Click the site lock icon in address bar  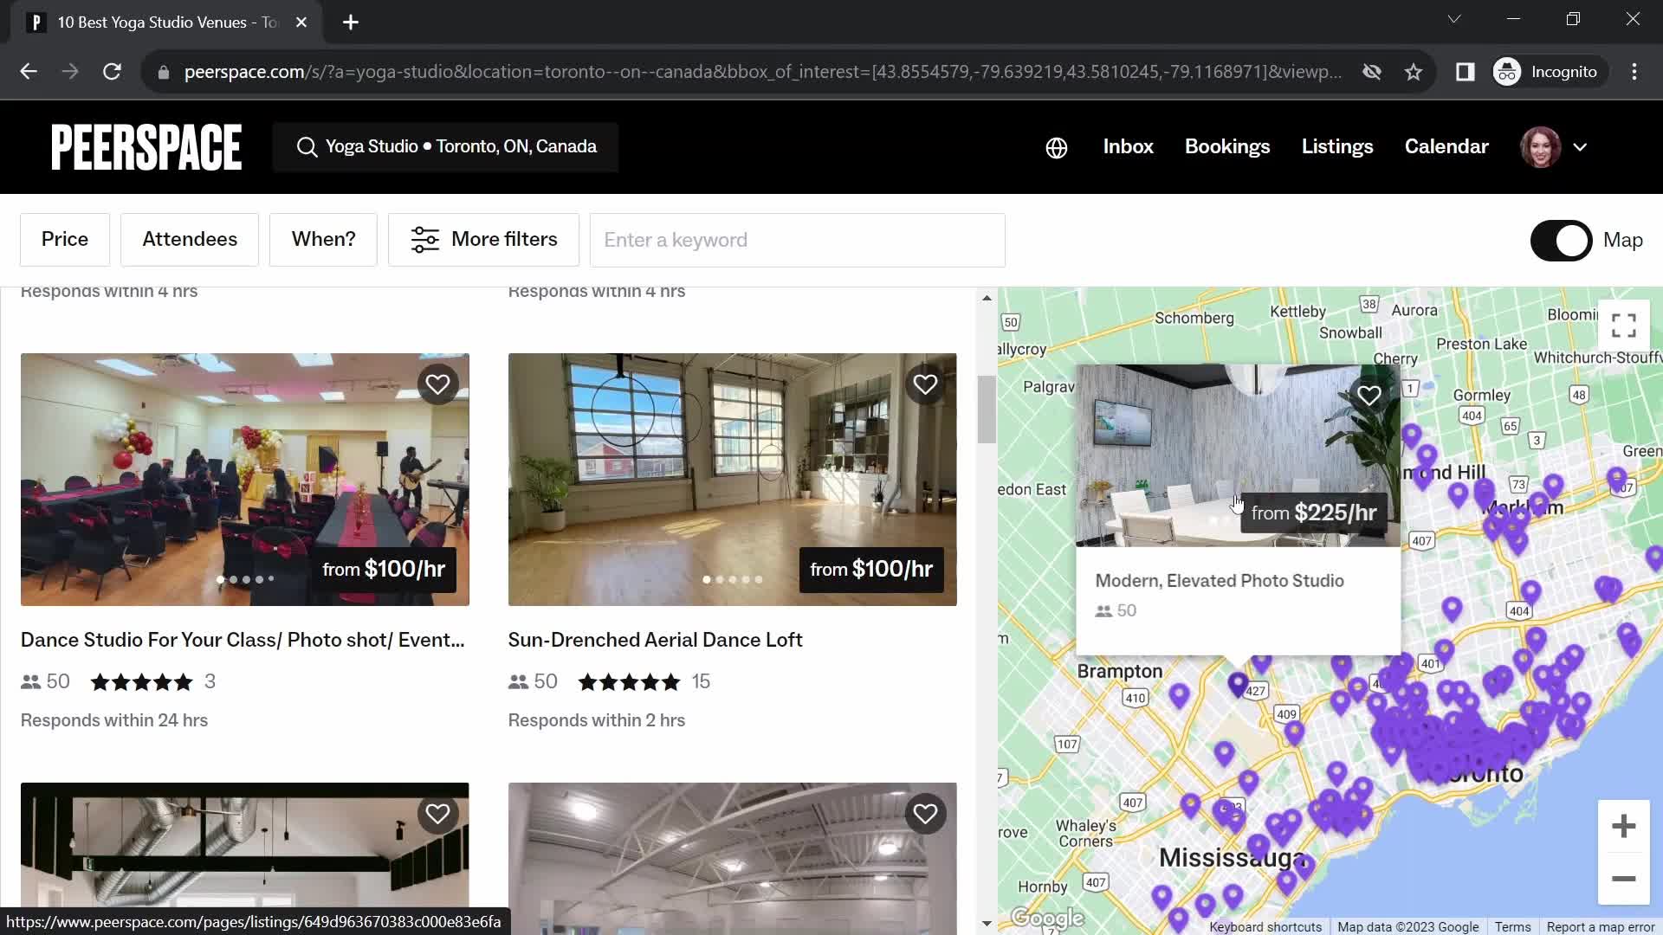pyautogui.click(x=163, y=72)
